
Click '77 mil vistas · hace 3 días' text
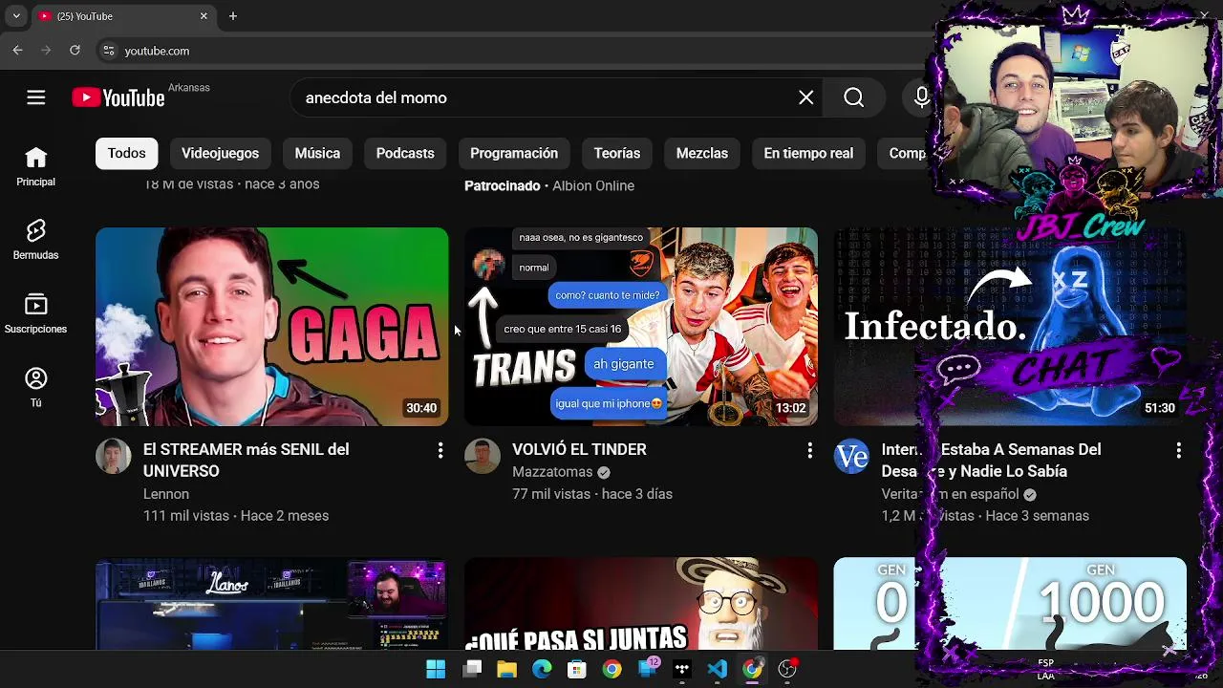pyautogui.click(x=592, y=494)
